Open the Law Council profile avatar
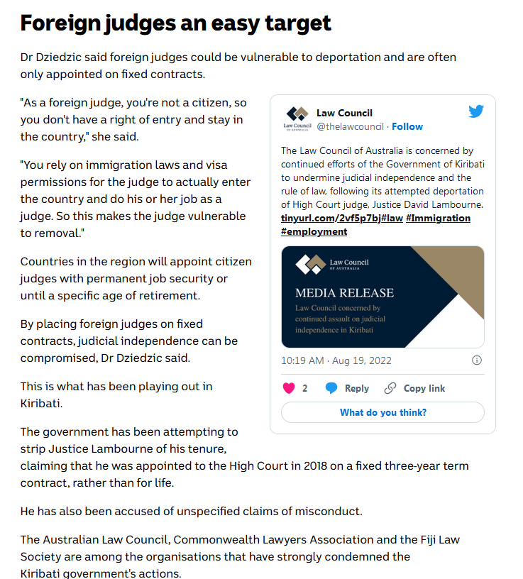The width and height of the screenshot is (523, 579). 297,118
